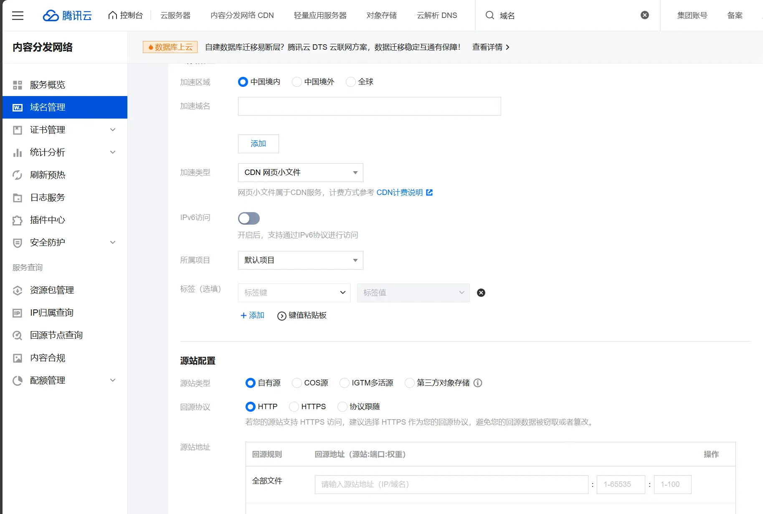Choose the COS源 origin type

(x=297, y=383)
